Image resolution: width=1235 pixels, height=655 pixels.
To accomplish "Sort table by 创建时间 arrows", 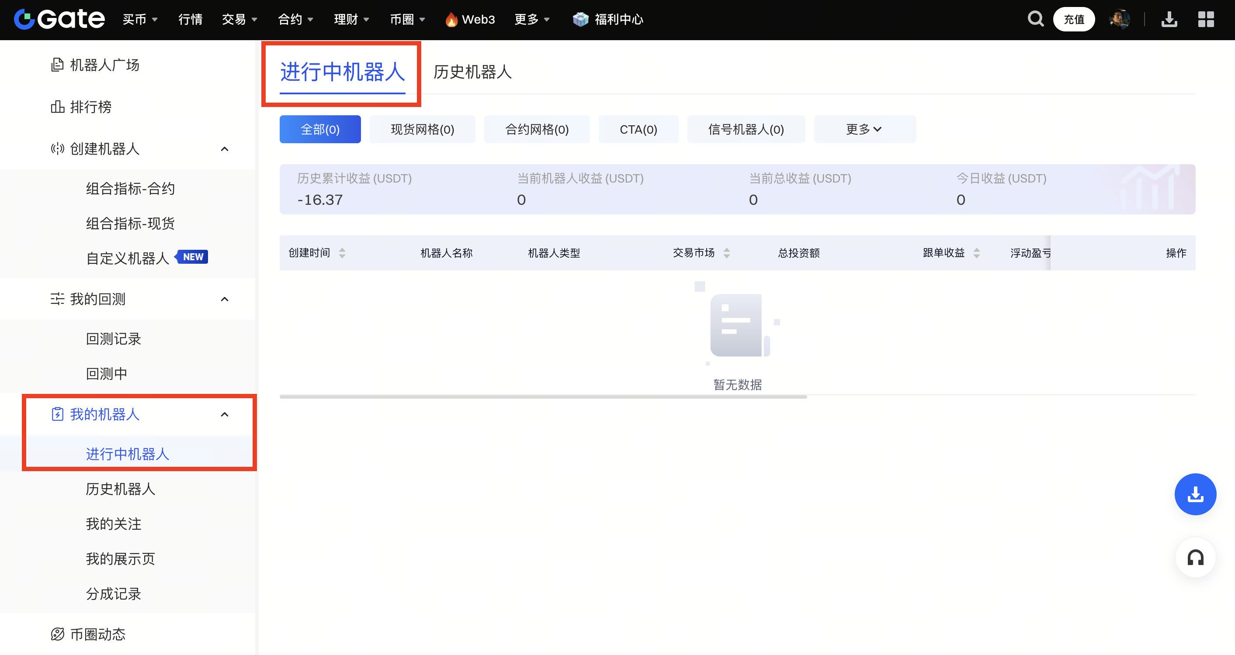I will coord(342,252).
